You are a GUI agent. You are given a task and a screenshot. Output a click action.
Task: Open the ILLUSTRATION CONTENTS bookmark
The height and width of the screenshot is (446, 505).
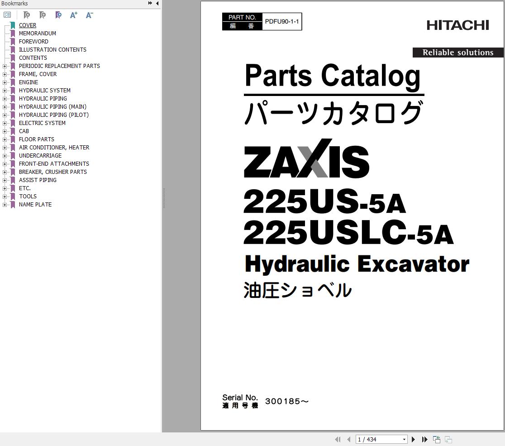[52, 50]
